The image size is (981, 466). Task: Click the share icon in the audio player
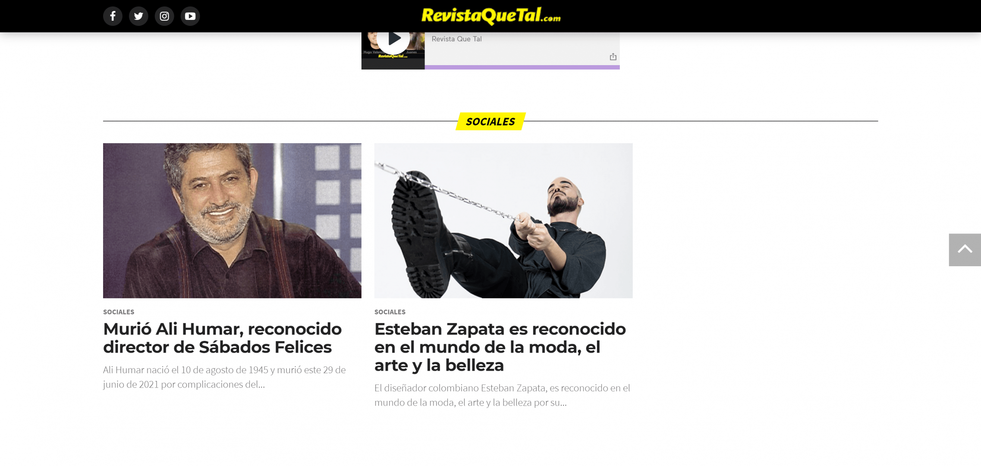[x=613, y=57]
